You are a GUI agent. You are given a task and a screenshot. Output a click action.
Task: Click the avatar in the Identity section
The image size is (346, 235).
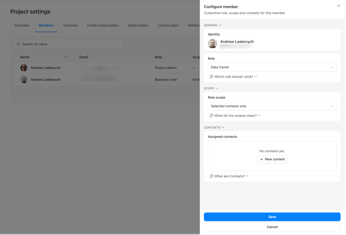click(x=212, y=43)
